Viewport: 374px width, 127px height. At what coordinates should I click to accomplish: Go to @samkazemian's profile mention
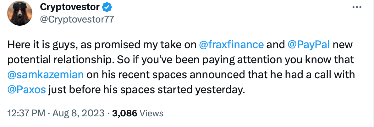pyautogui.click(x=46, y=75)
